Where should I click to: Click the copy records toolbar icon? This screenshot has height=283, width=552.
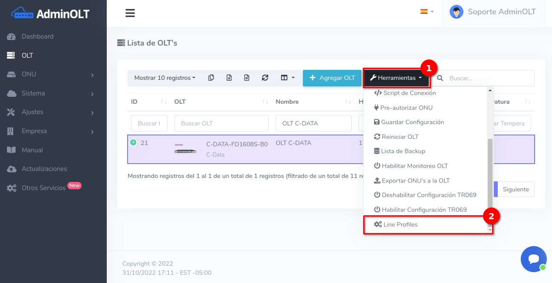211,78
